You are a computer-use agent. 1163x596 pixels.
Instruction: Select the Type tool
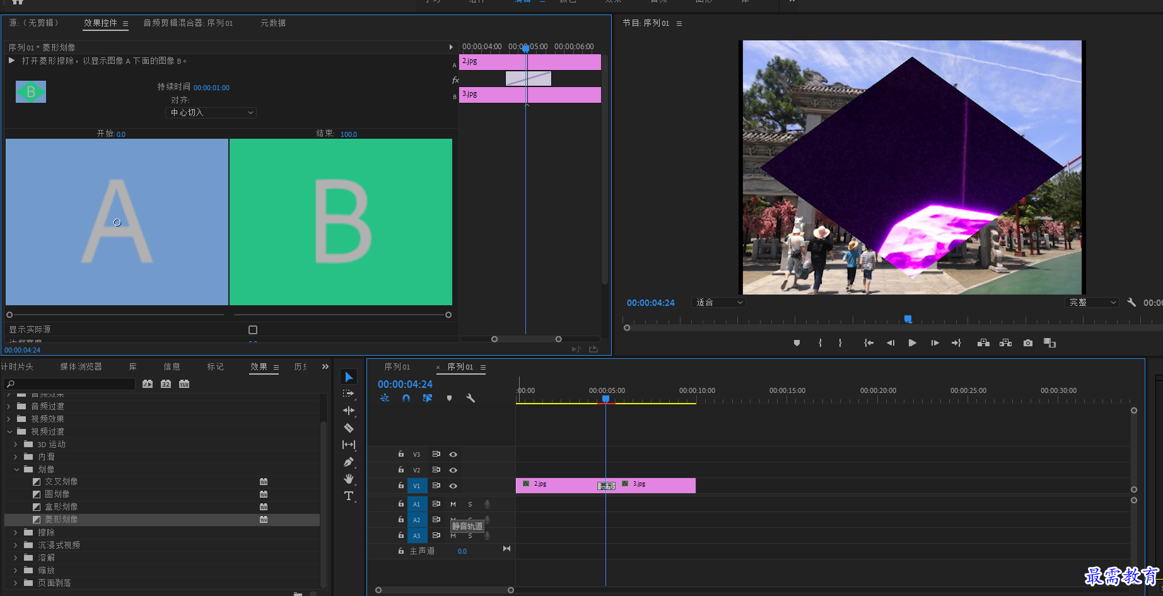click(x=349, y=496)
